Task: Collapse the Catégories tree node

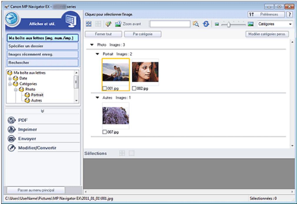Action: point(10,84)
